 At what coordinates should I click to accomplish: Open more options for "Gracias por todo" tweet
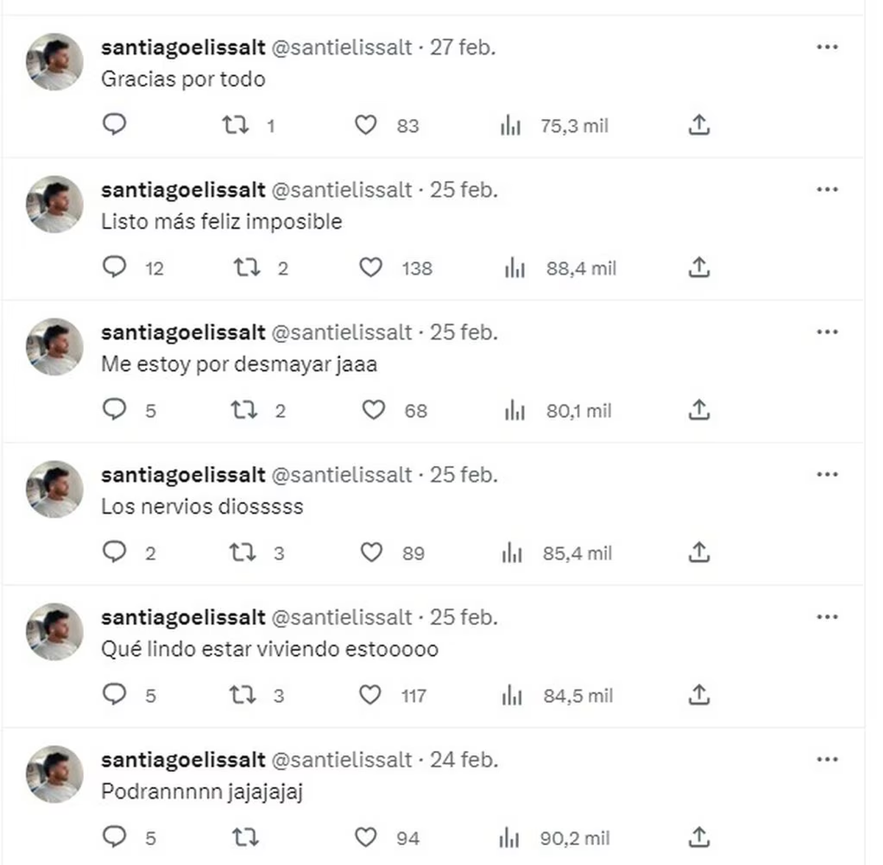pos(827,47)
